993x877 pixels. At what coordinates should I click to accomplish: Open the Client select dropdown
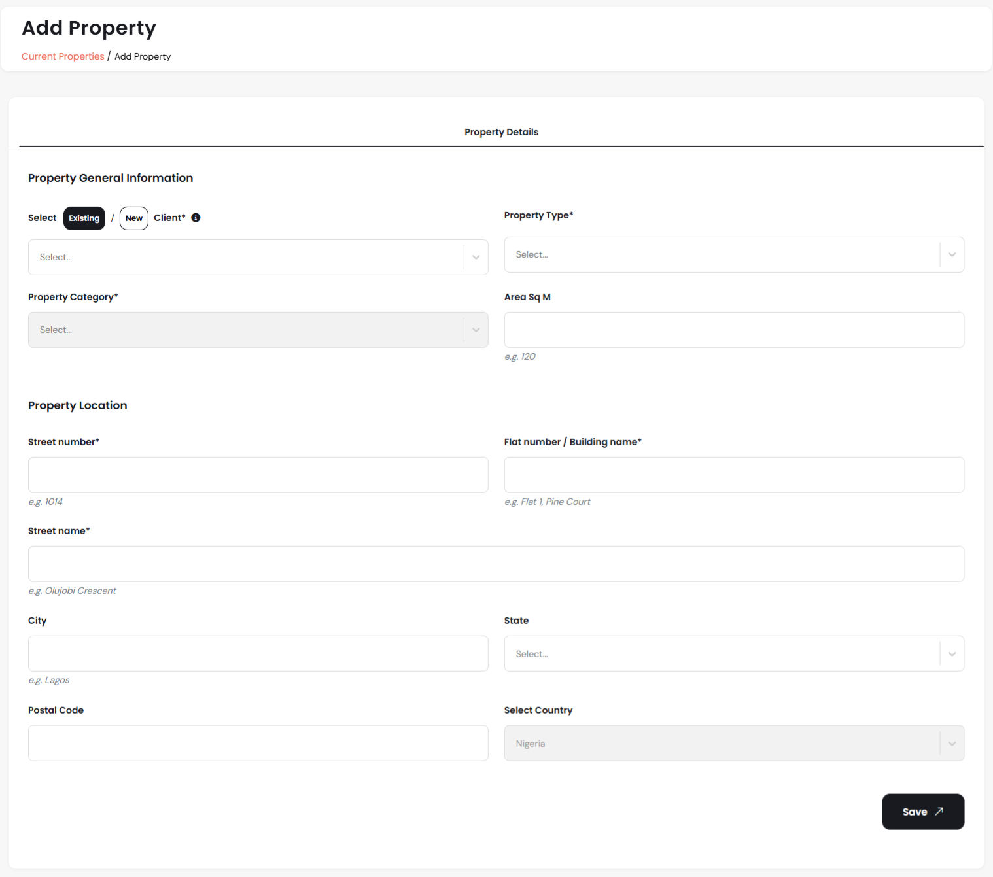click(x=258, y=257)
